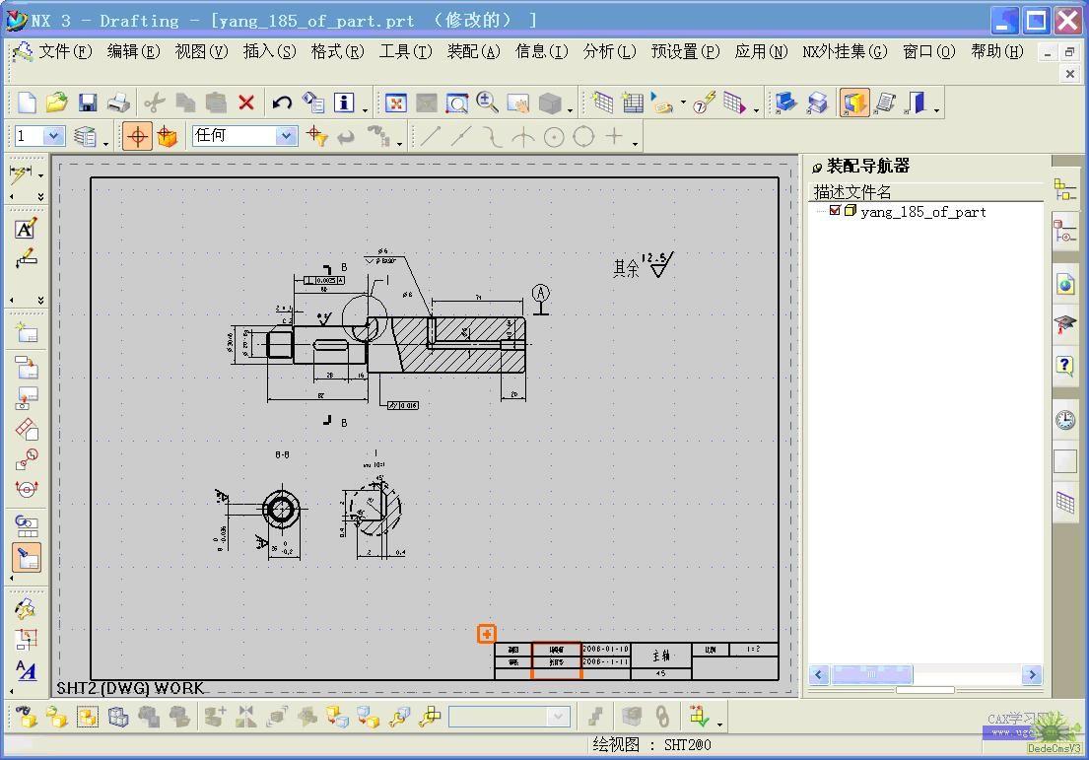Open the Assembly Navigator sidebar tab

pos(1065,189)
